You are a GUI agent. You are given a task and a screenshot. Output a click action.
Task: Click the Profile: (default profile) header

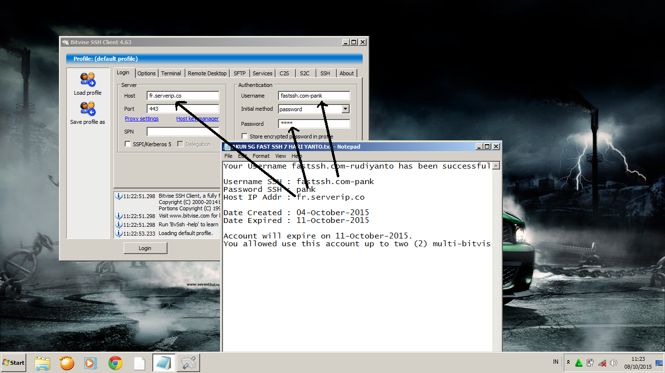(214, 59)
